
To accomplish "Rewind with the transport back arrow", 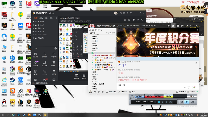I will pos(155,102).
